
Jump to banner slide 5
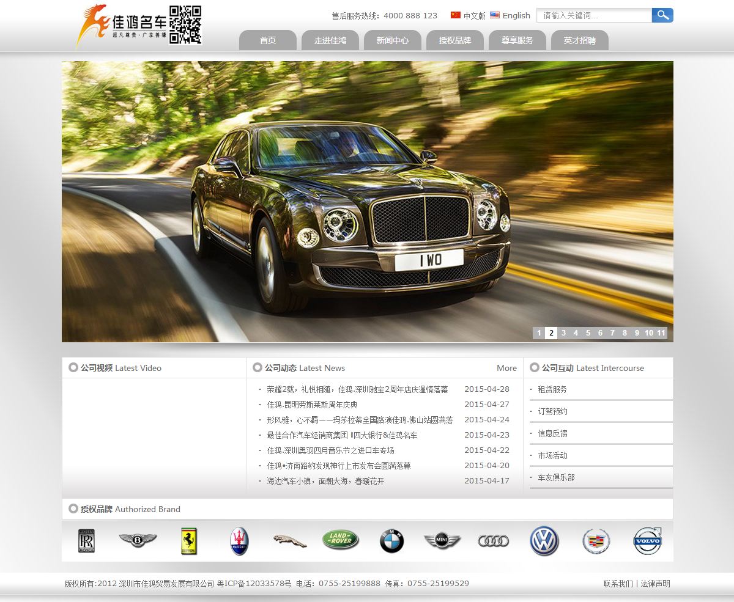coord(588,333)
